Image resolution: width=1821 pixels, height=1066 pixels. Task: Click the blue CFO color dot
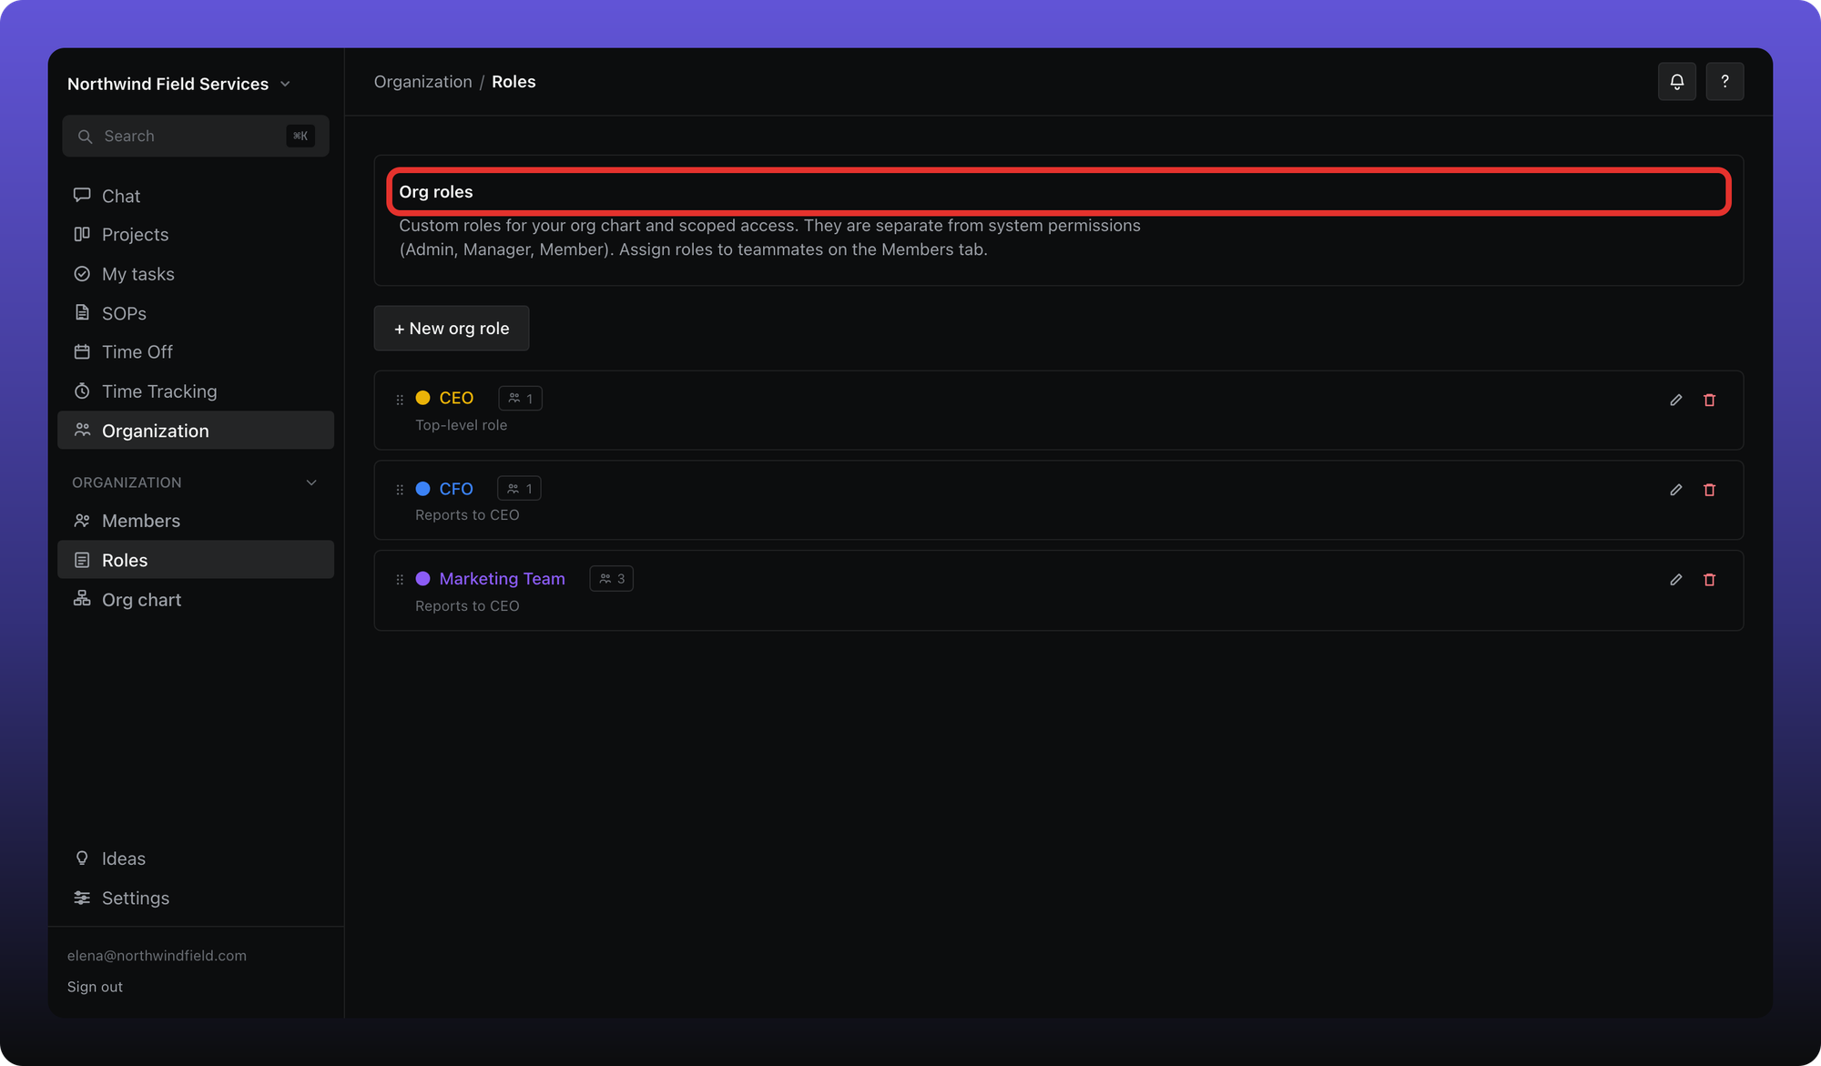tap(422, 489)
